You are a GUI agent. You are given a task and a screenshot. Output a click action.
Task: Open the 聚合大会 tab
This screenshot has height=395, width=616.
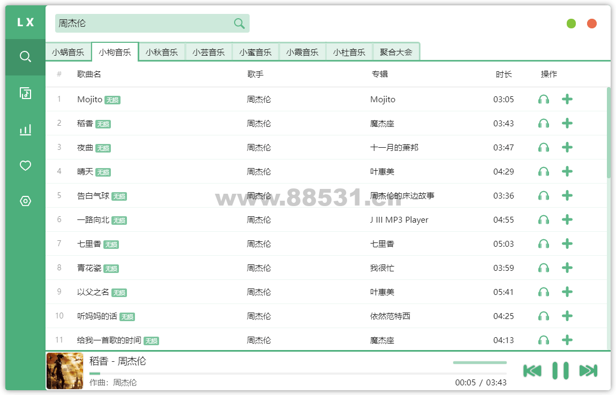tap(396, 52)
